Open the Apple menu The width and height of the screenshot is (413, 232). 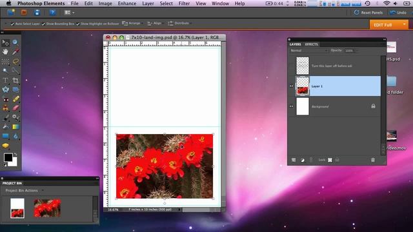pos(8,3)
